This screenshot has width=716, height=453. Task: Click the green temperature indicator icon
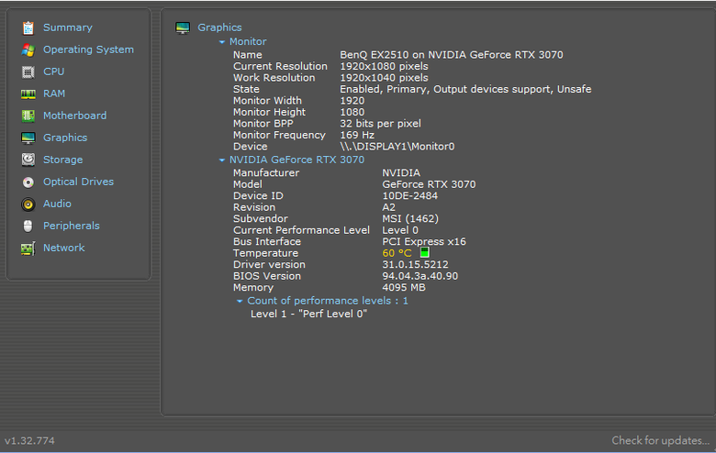pos(424,252)
